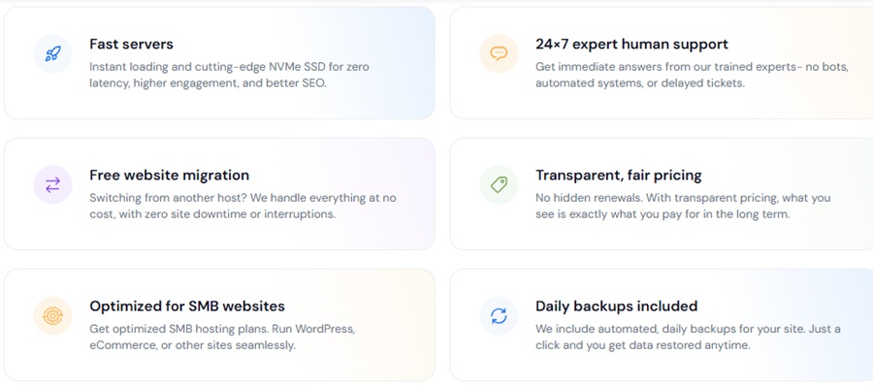This screenshot has width=873, height=386.
Task: Select the 24×7 expert human support heading
Action: (631, 44)
